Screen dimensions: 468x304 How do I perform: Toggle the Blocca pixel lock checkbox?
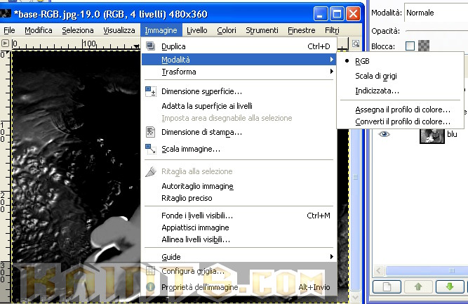(x=410, y=46)
